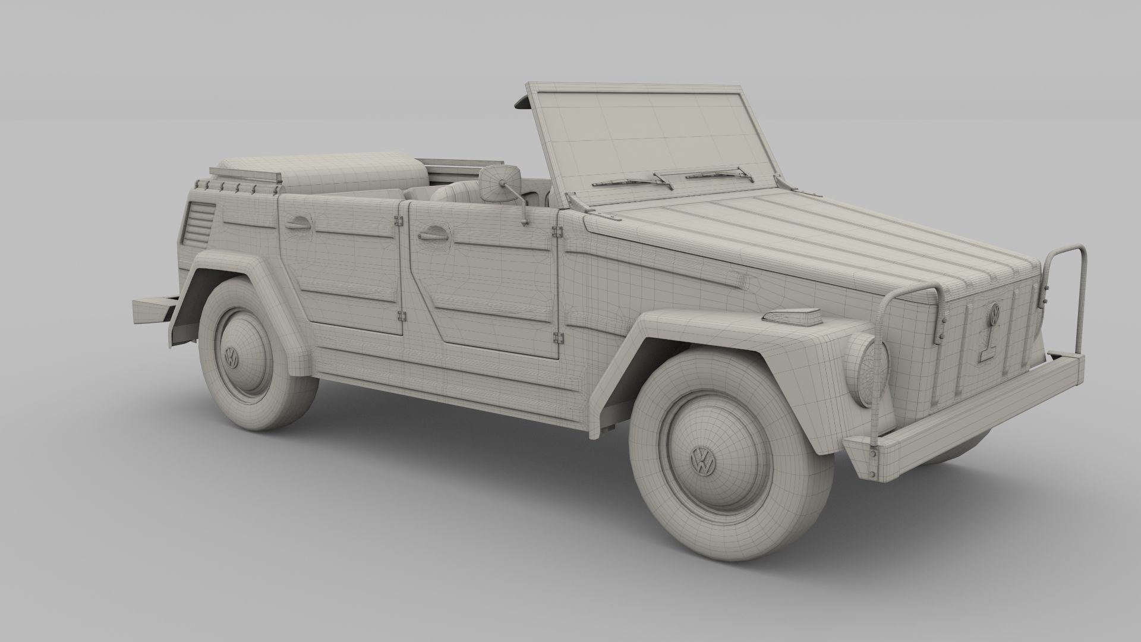Select the turn signal atop the front fender
Image resolution: width=1141 pixels, height=642 pixels.
click(x=793, y=318)
